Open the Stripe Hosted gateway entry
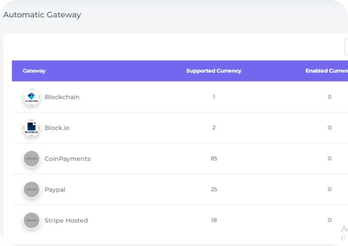Screen dimensions: 348x246 [x=66, y=220]
